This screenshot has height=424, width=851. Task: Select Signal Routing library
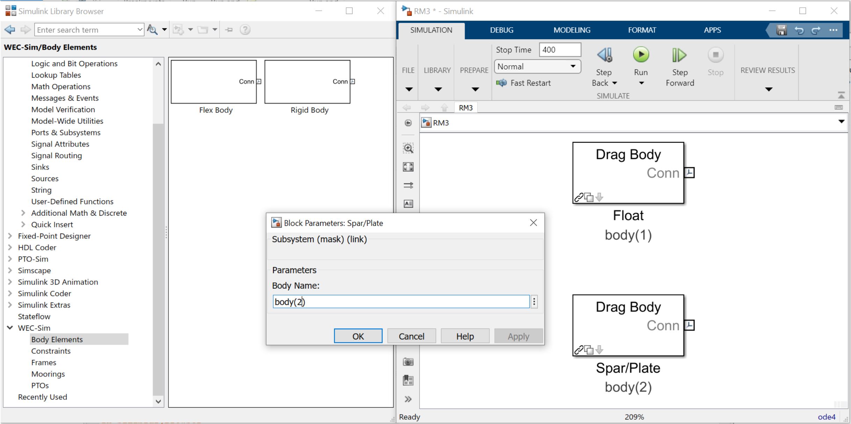[56, 156]
